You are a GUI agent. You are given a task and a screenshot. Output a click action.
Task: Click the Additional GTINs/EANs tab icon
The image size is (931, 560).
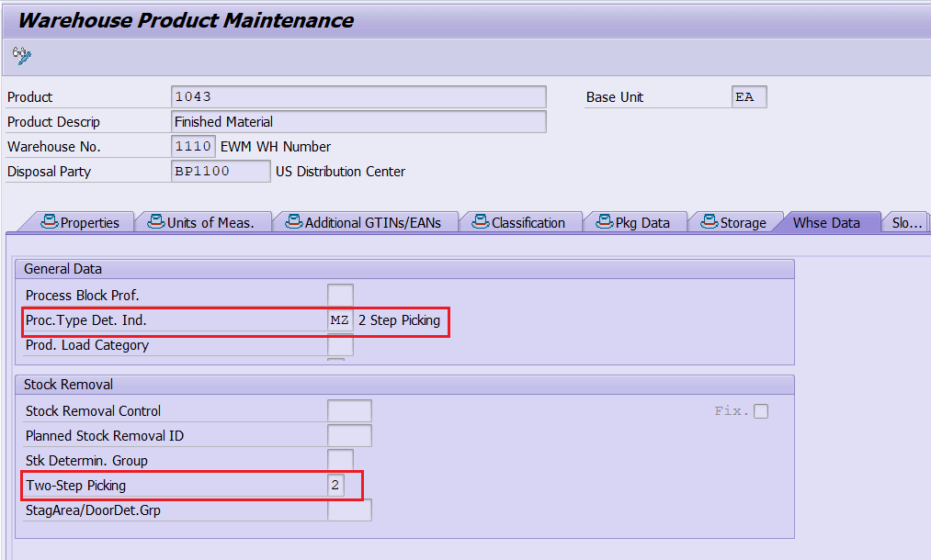tap(294, 222)
